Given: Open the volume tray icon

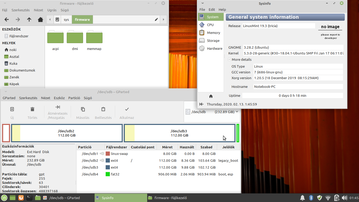Looking at the screenshot, I should 344,198.
